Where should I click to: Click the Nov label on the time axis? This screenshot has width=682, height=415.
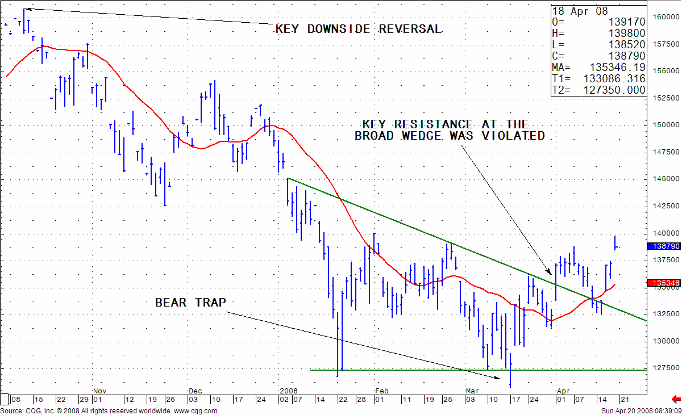coord(99,391)
